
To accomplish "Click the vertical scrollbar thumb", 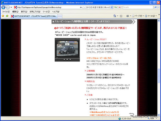I will [159, 76].
